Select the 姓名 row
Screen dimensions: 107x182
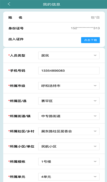[x=54, y=17]
